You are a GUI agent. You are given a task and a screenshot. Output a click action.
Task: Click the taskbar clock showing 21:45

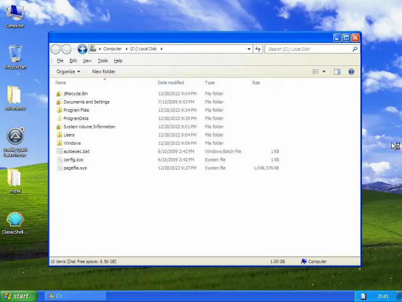coord(383,296)
